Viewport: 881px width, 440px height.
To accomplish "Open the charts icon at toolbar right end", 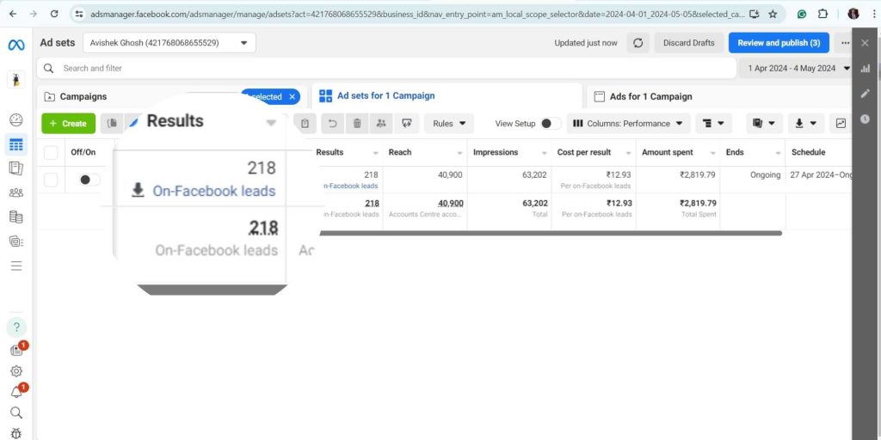I will pos(841,124).
